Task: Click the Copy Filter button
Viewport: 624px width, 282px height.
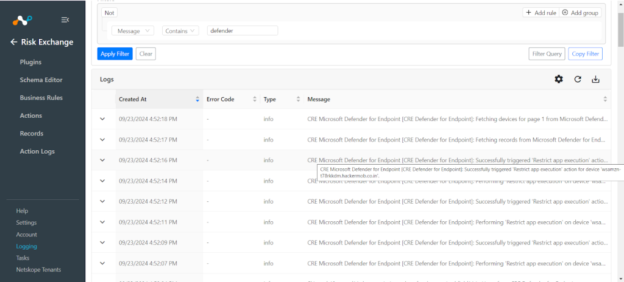Action: coord(585,53)
